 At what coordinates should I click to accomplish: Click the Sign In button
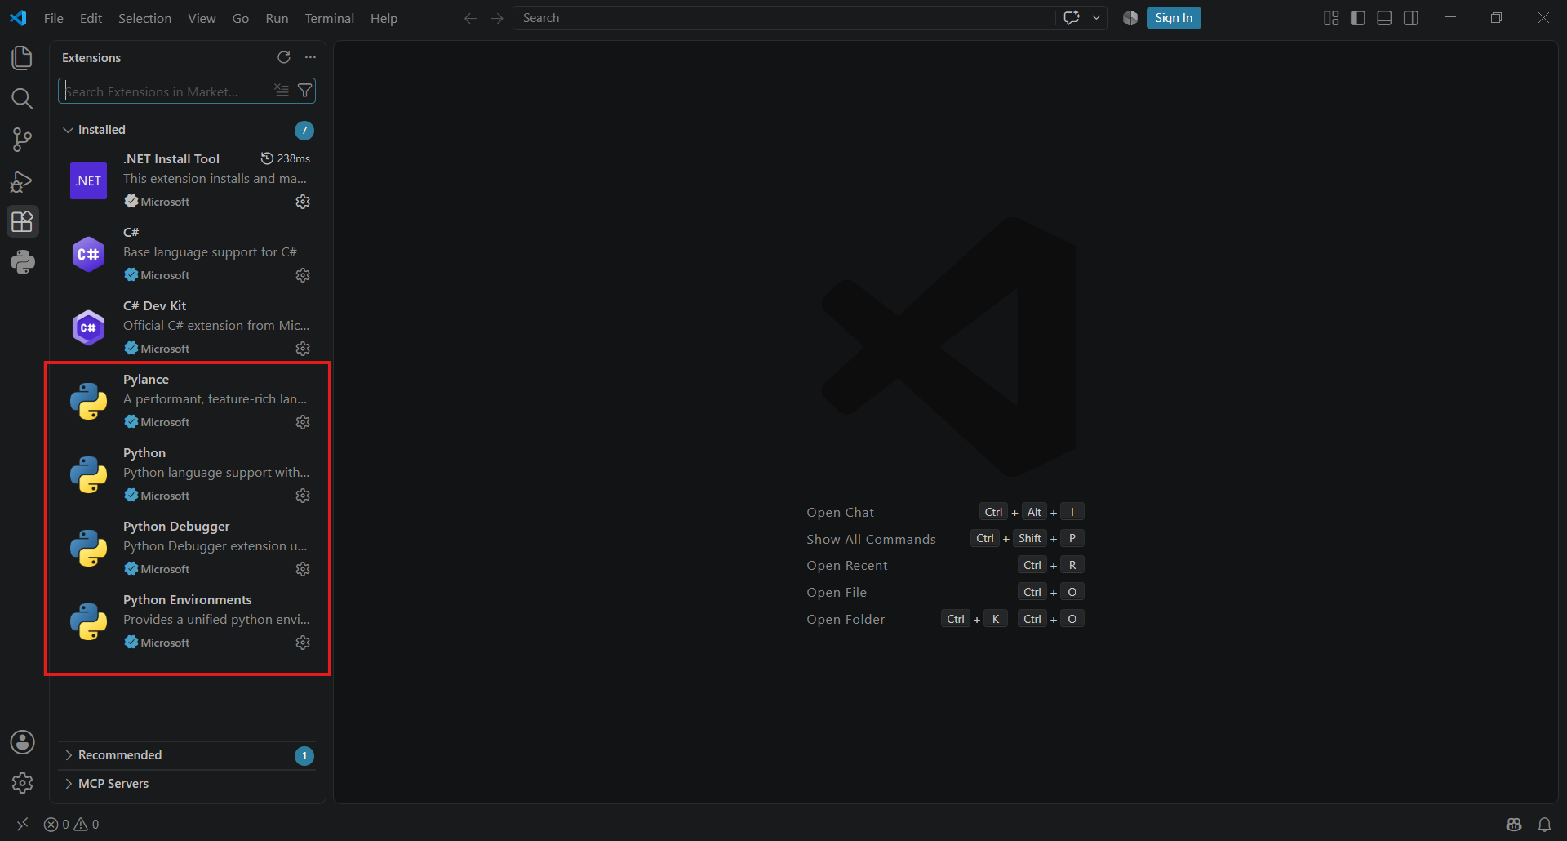1174,18
